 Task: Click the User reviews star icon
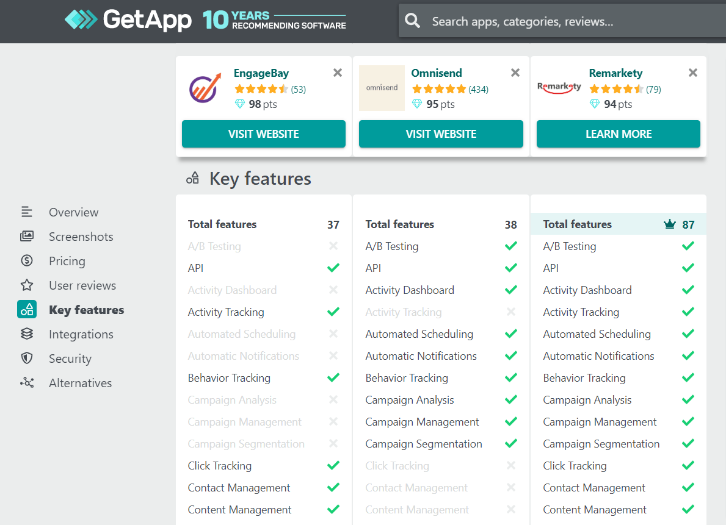tap(27, 285)
